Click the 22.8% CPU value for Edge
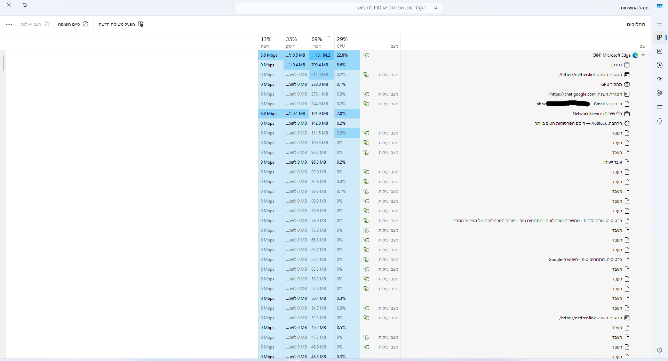The width and height of the screenshot is (668, 361). 347,55
